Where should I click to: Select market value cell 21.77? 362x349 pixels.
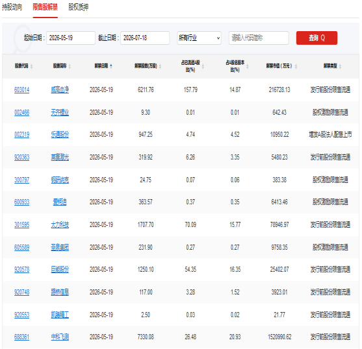pos(279,315)
